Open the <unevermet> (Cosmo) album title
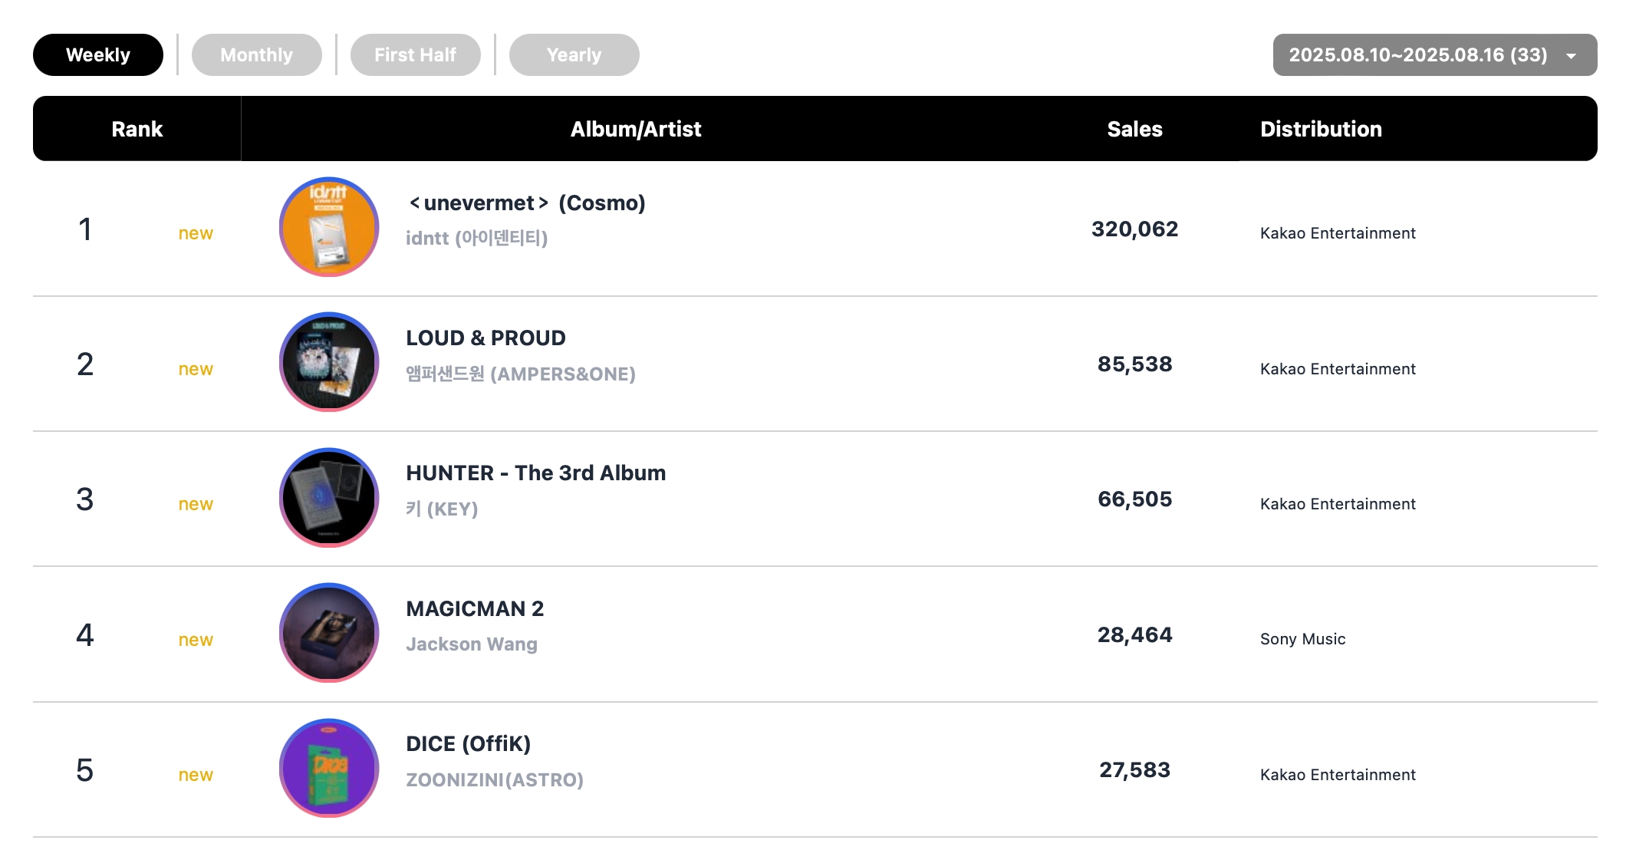The width and height of the screenshot is (1636, 850). (x=527, y=203)
